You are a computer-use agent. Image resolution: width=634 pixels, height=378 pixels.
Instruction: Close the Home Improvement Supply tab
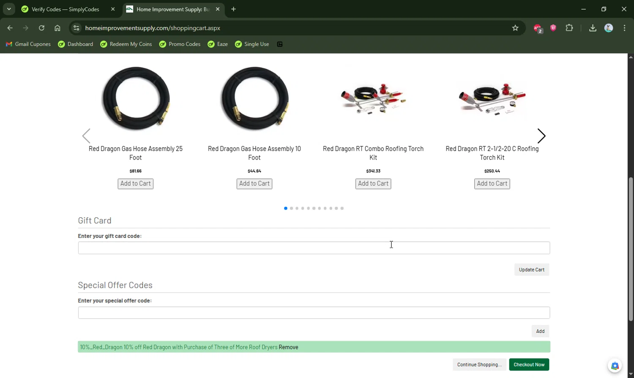tap(218, 9)
